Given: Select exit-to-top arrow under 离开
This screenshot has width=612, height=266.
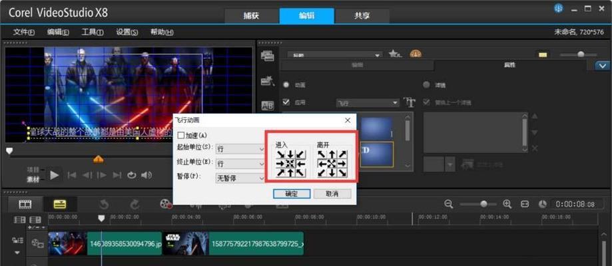Looking at the screenshot, I should coord(332,154).
